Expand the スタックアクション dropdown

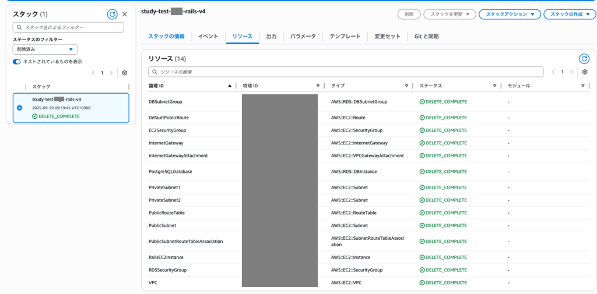[x=509, y=14]
